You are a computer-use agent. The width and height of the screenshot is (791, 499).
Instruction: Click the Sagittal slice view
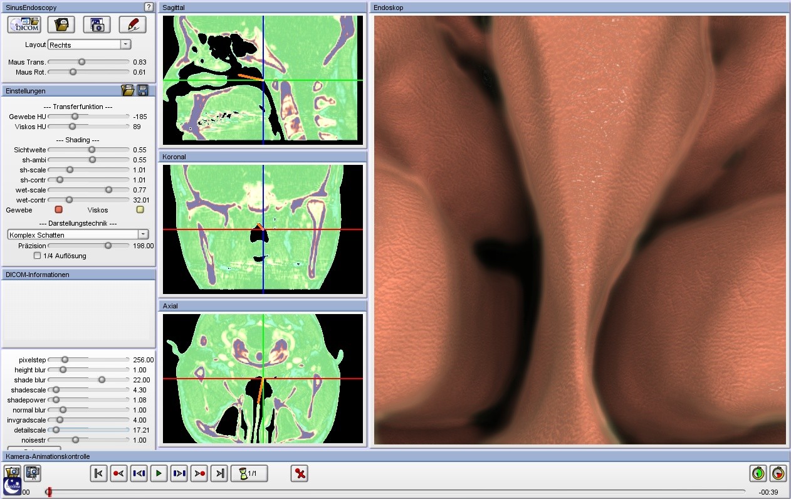click(x=263, y=79)
